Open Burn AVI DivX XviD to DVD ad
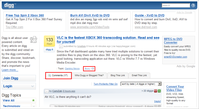Screen dimensions: 199x109 [x=90, y=15]
